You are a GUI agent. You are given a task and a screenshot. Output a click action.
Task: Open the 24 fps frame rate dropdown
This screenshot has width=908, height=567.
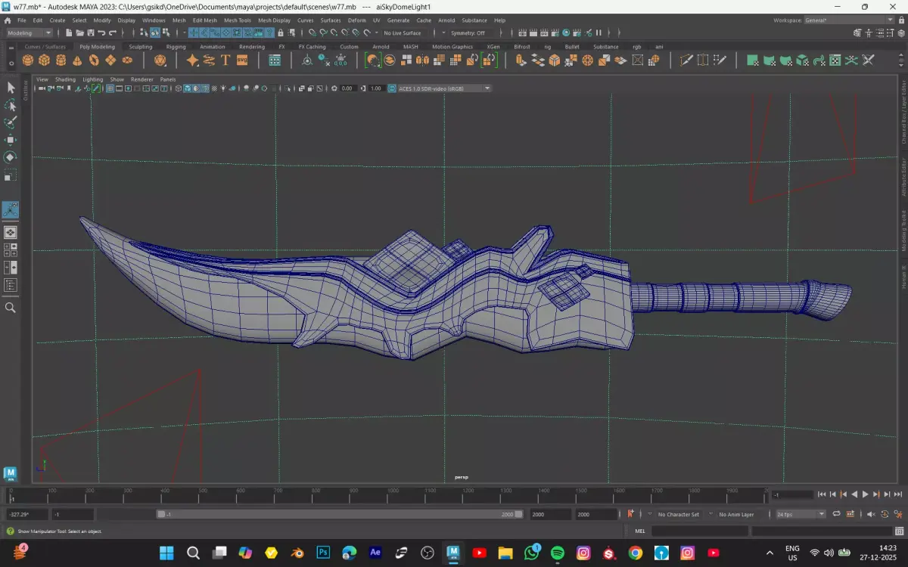click(x=800, y=514)
